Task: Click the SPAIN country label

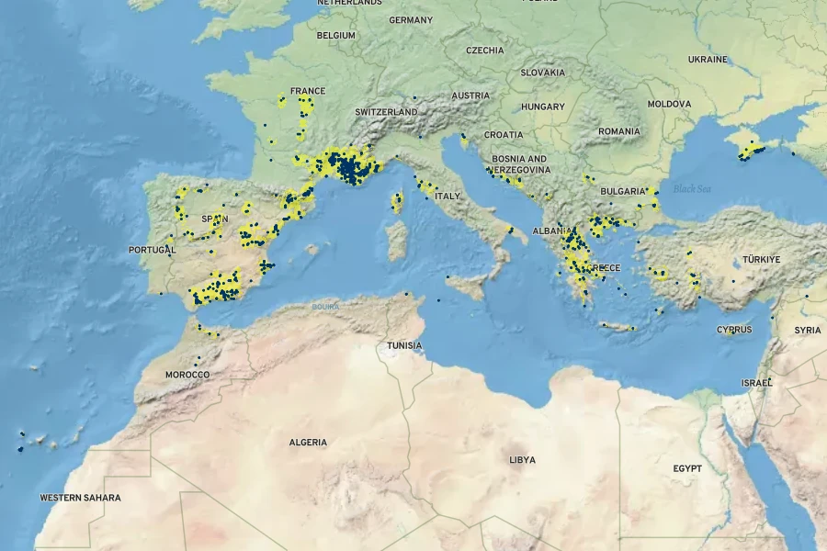Action: (x=214, y=219)
